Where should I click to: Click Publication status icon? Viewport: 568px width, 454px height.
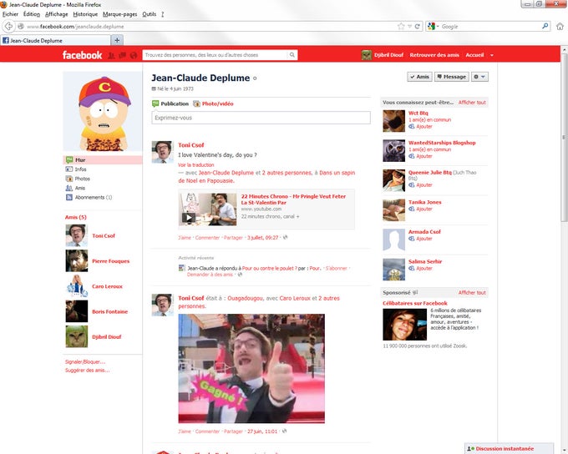155,103
